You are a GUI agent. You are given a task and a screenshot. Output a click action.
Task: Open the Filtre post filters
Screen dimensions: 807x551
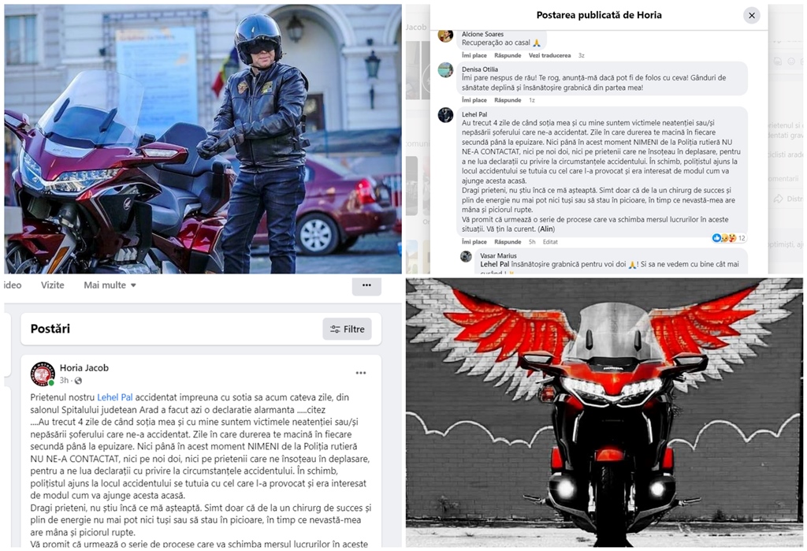347,329
